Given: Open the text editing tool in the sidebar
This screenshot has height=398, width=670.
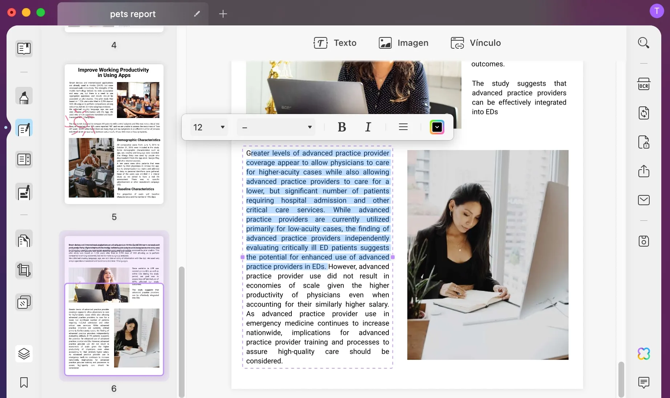Looking at the screenshot, I should pos(24,128).
